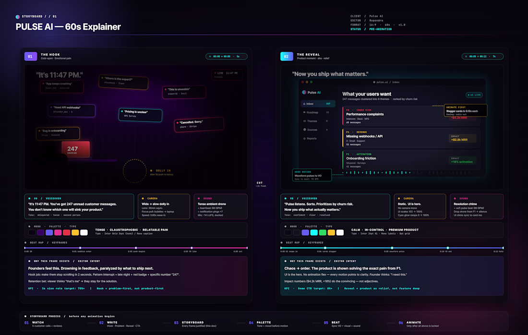
Task: Click the green window dot in Pulse mockup
Action: click(x=311, y=82)
